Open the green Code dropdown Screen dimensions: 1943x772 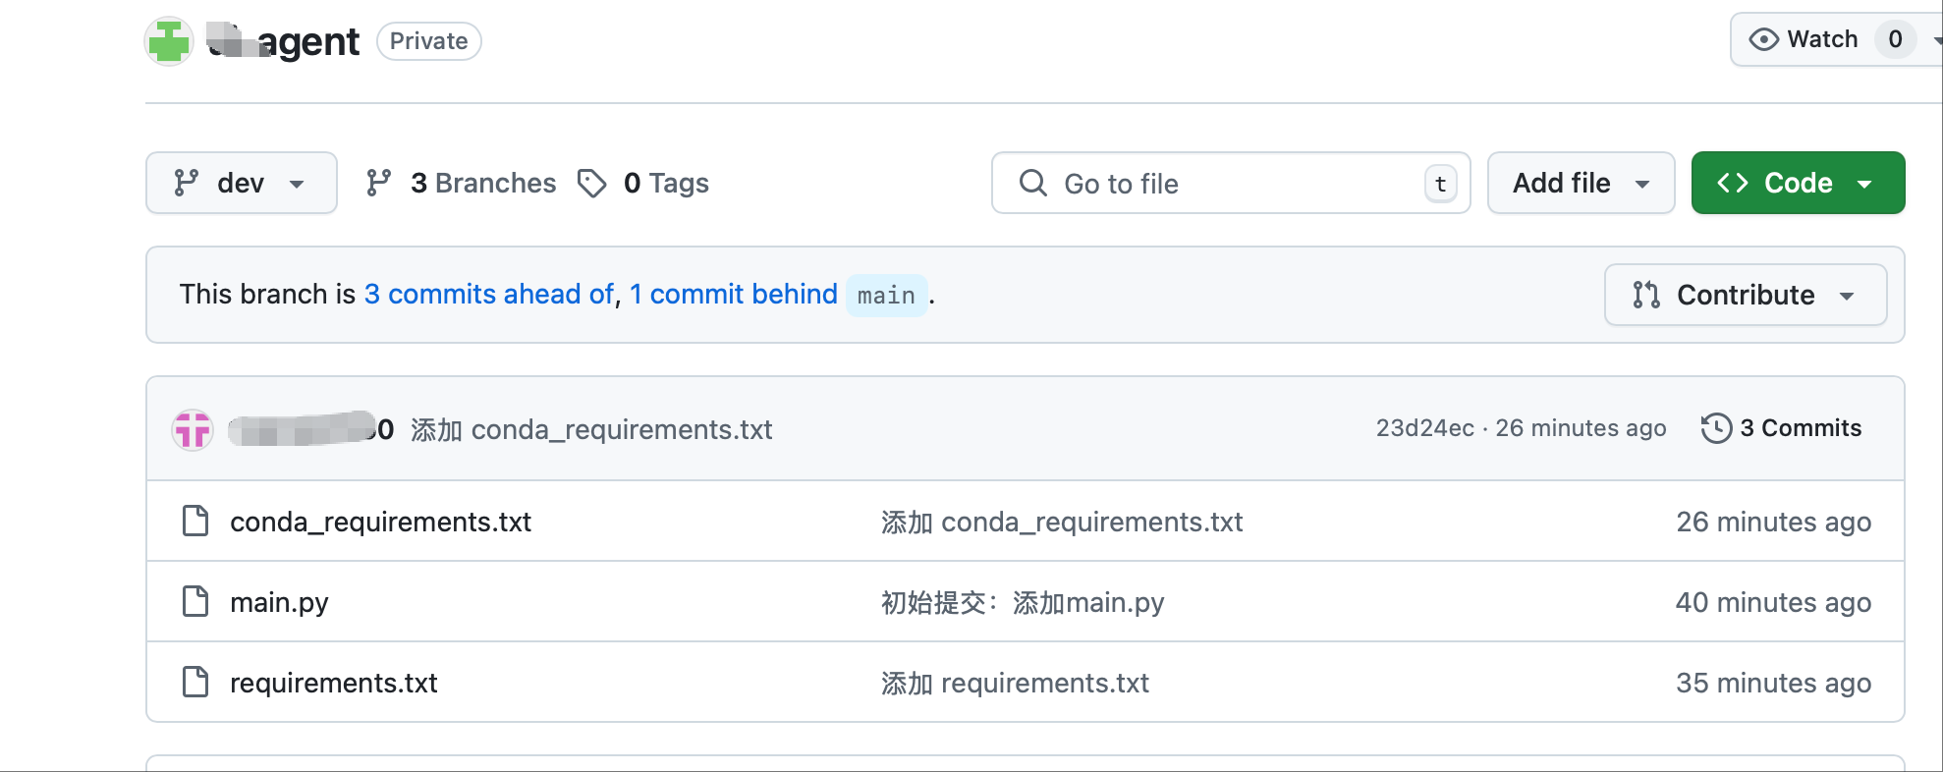pos(1797,184)
